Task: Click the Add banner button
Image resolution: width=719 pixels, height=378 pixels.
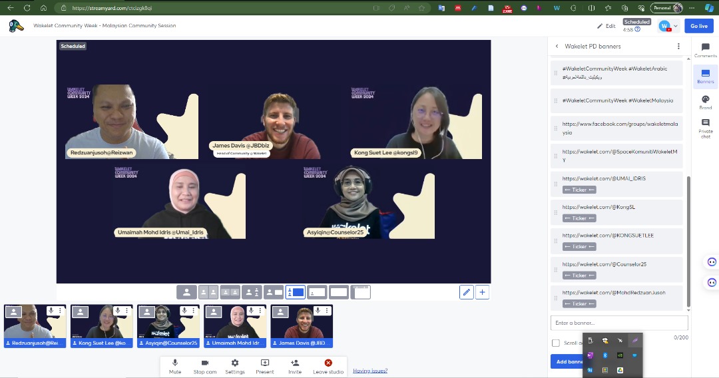Action: point(567,361)
